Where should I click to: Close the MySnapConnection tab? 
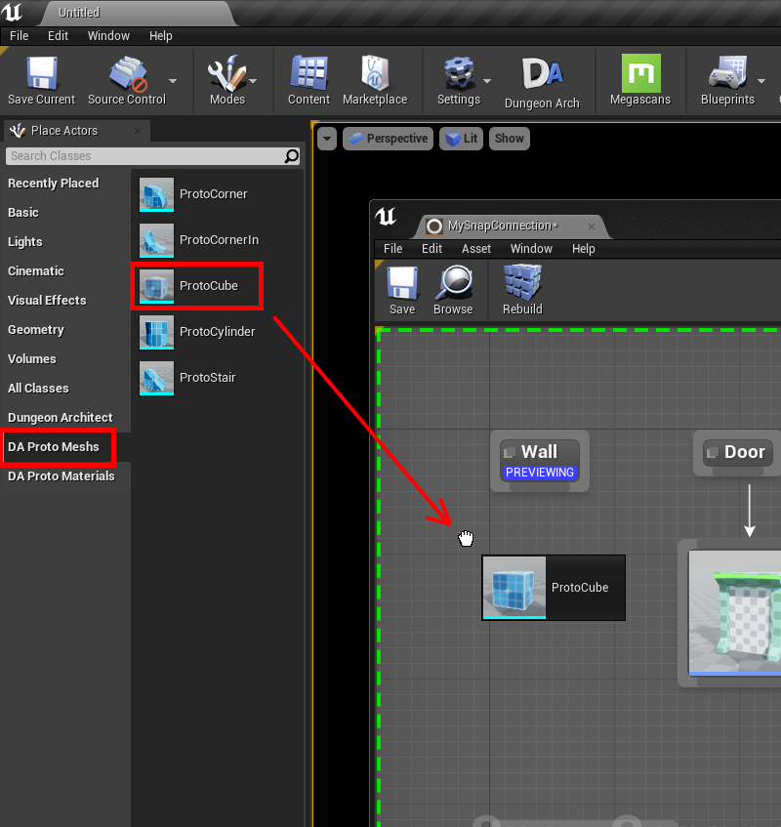592,227
